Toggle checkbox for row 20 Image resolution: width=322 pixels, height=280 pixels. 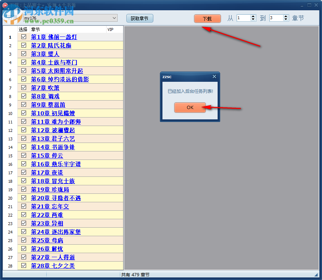(24, 198)
